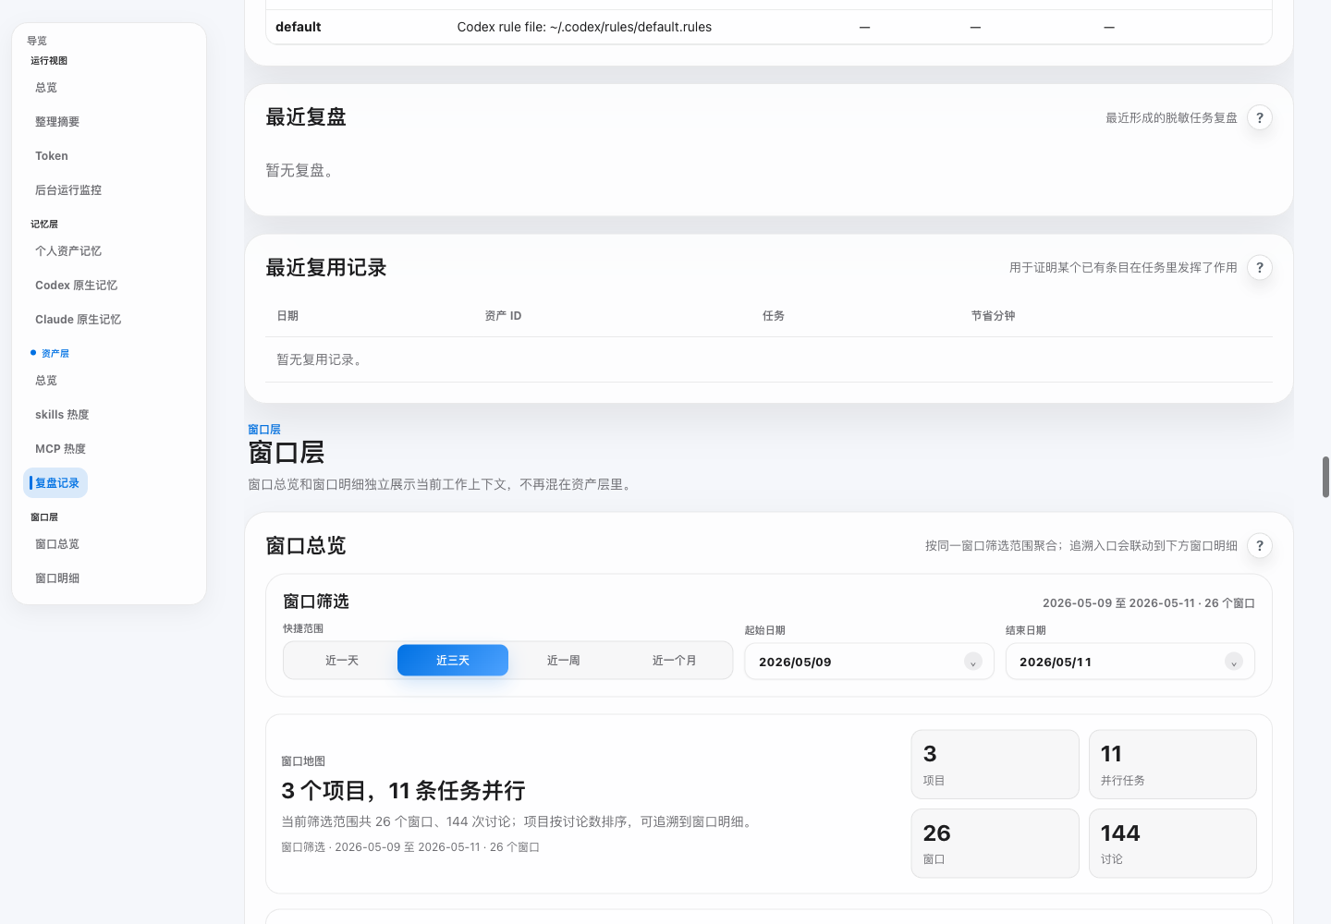Click the 2026/05/11 end date field
The width and height of the screenshot is (1331, 924).
(x=1130, y=662)
